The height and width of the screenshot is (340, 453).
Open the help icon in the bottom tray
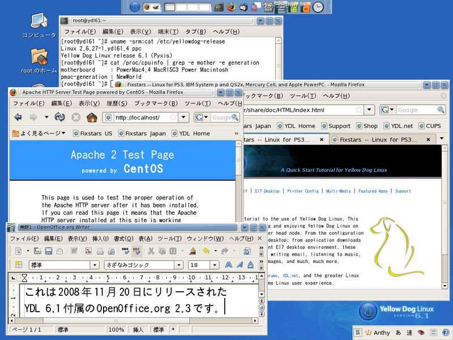445,333
